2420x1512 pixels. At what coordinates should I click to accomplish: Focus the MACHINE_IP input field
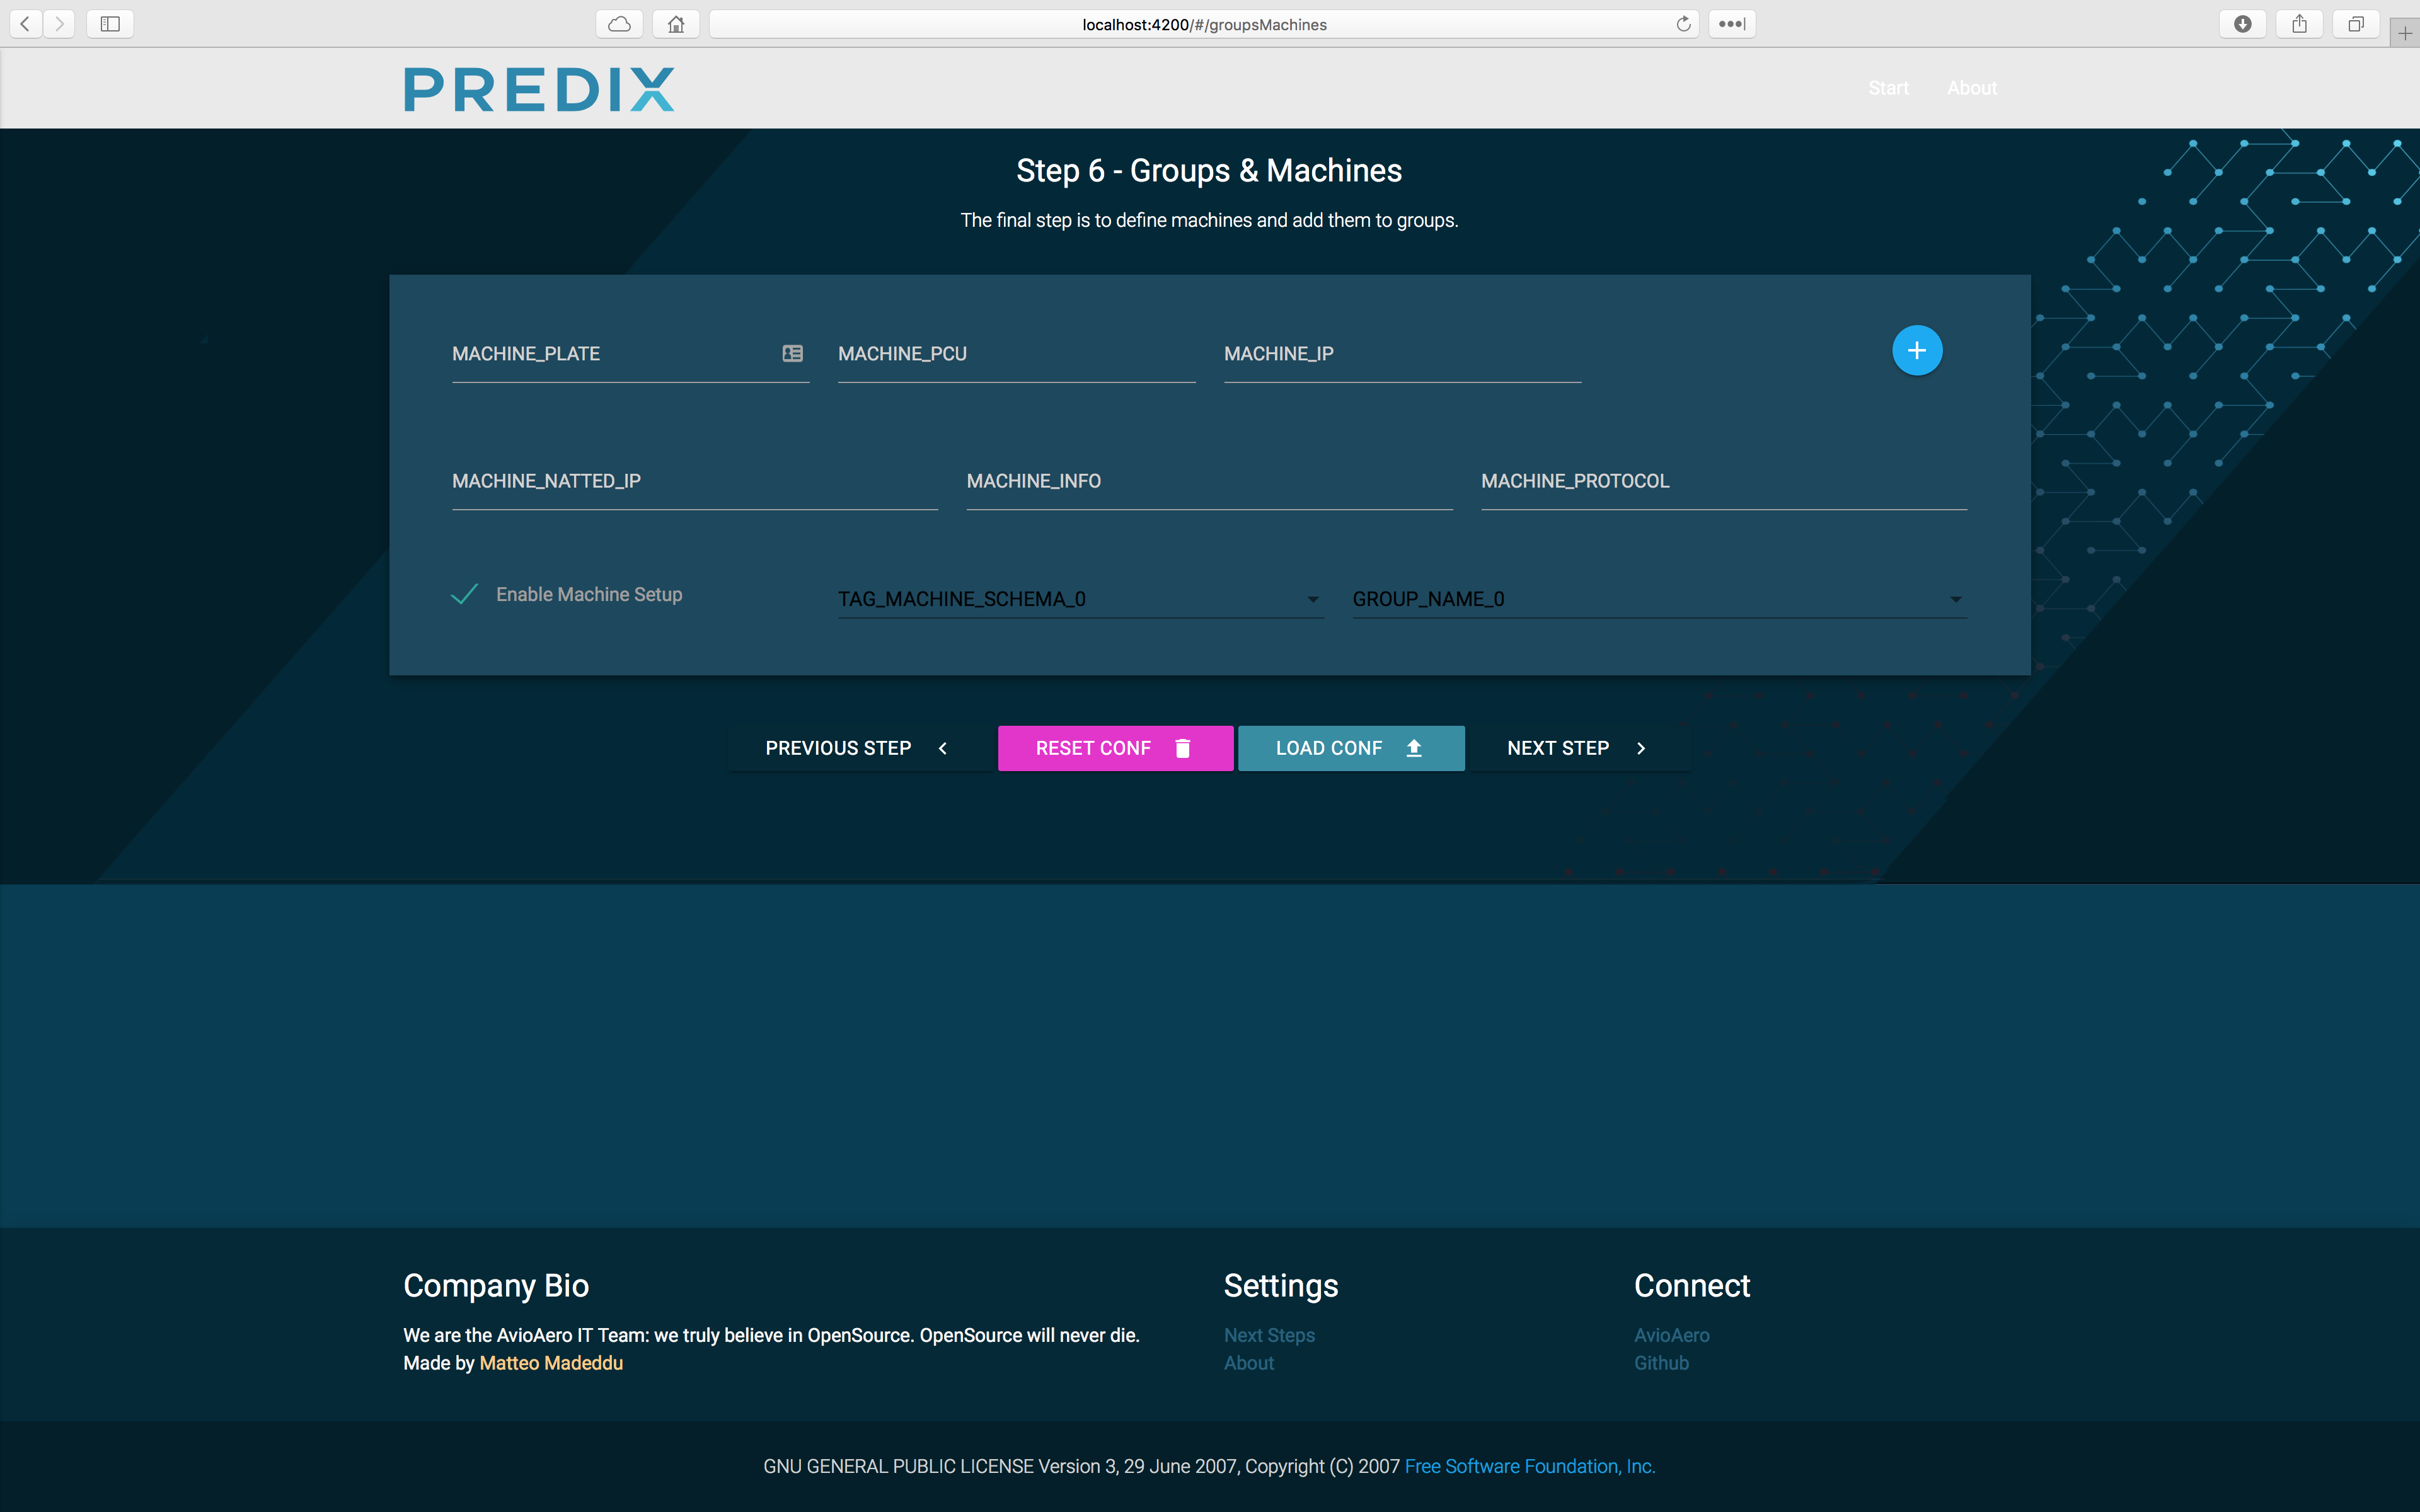pos(1401,355)
